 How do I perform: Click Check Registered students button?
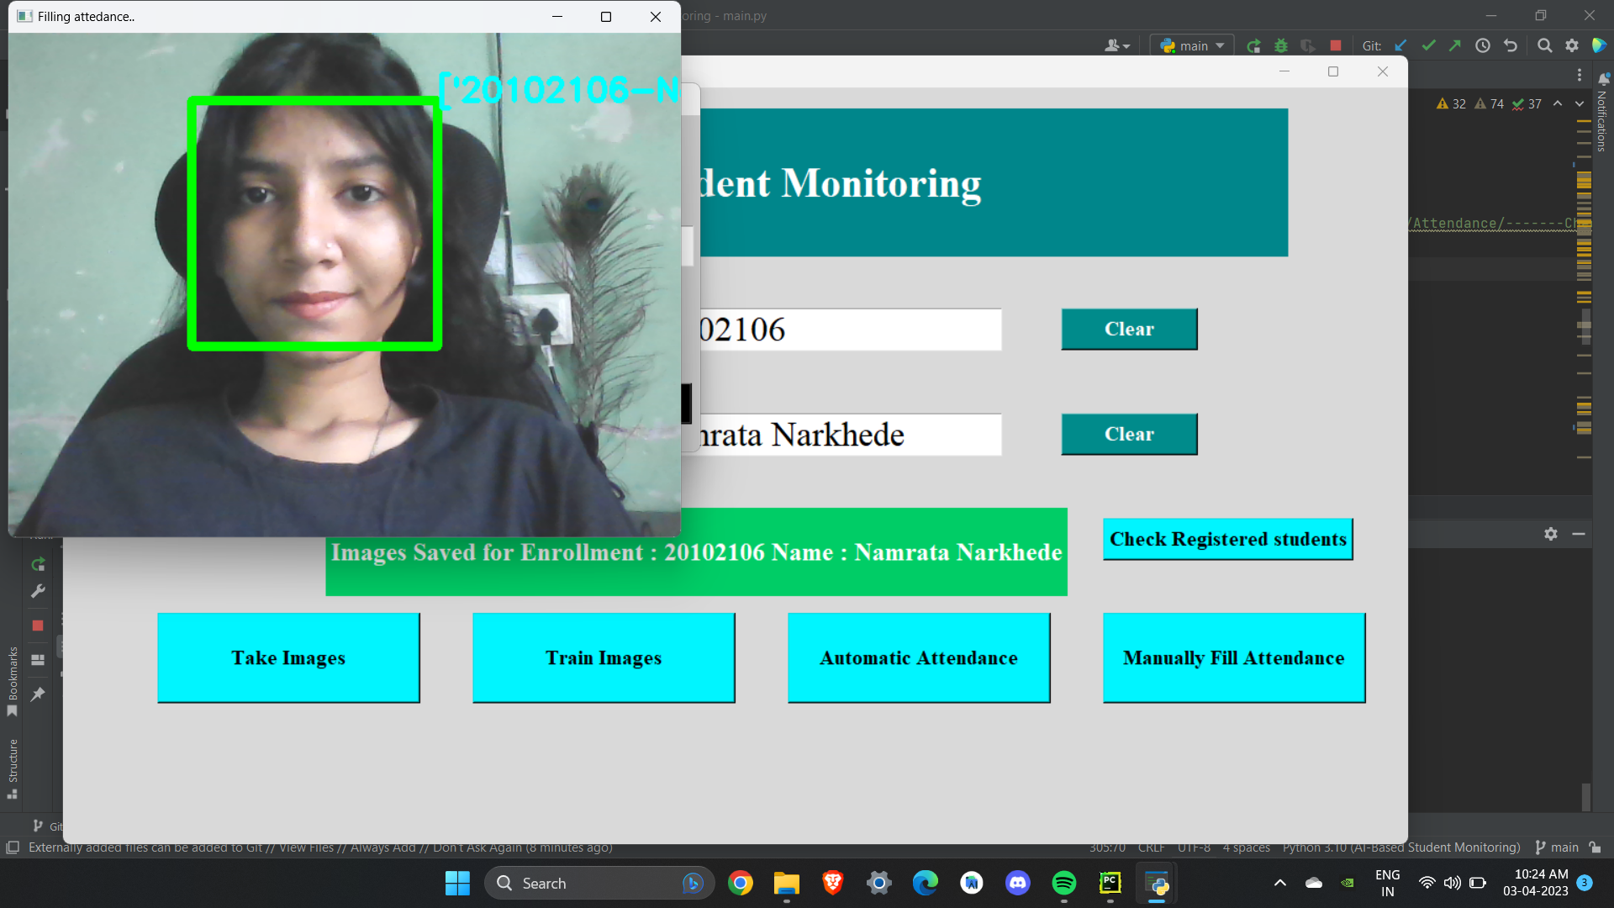[x=1227, y=539]
